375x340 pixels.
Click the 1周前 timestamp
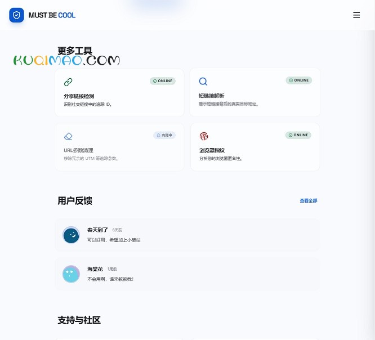point(112,269)
